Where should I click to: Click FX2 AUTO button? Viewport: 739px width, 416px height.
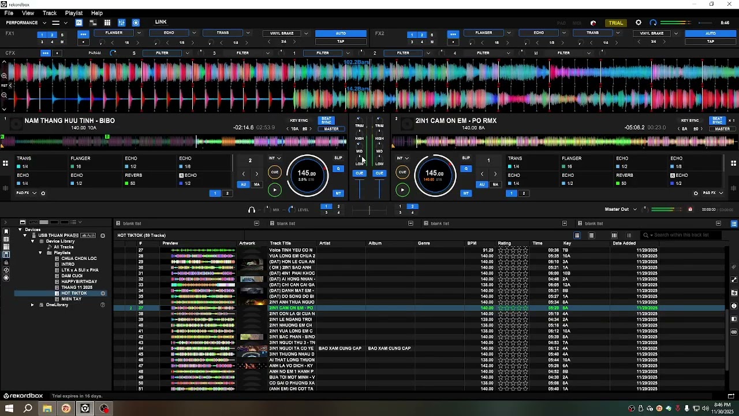click(x=711, y=34)
